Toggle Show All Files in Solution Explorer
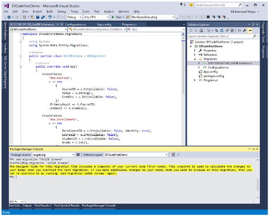Image resolution: width=269 pixels, height=216 pixels. coord(233,31)
